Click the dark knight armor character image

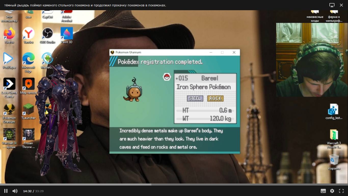tap(59, 120)
